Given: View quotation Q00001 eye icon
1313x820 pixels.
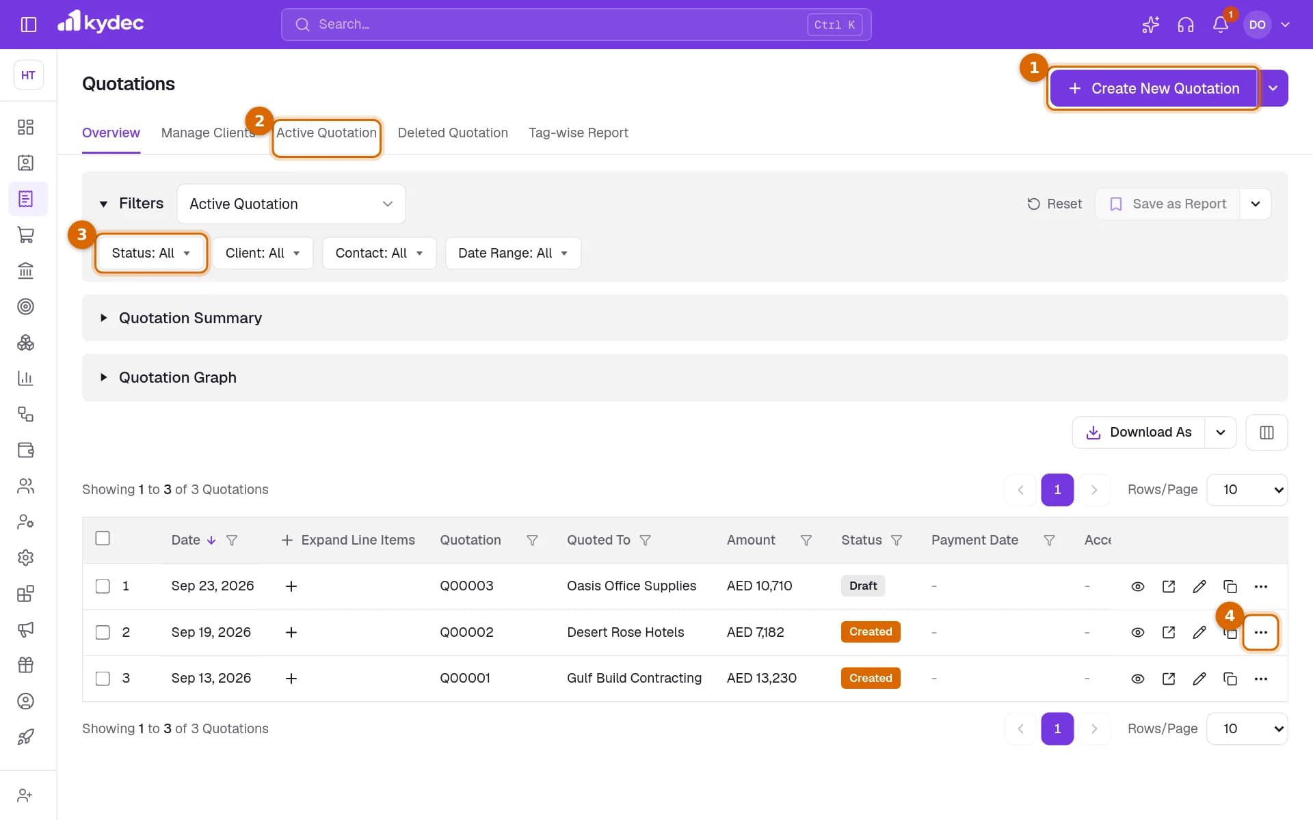Looking at the screenshot, I should pyautogui.click(x=1138, y=679).
